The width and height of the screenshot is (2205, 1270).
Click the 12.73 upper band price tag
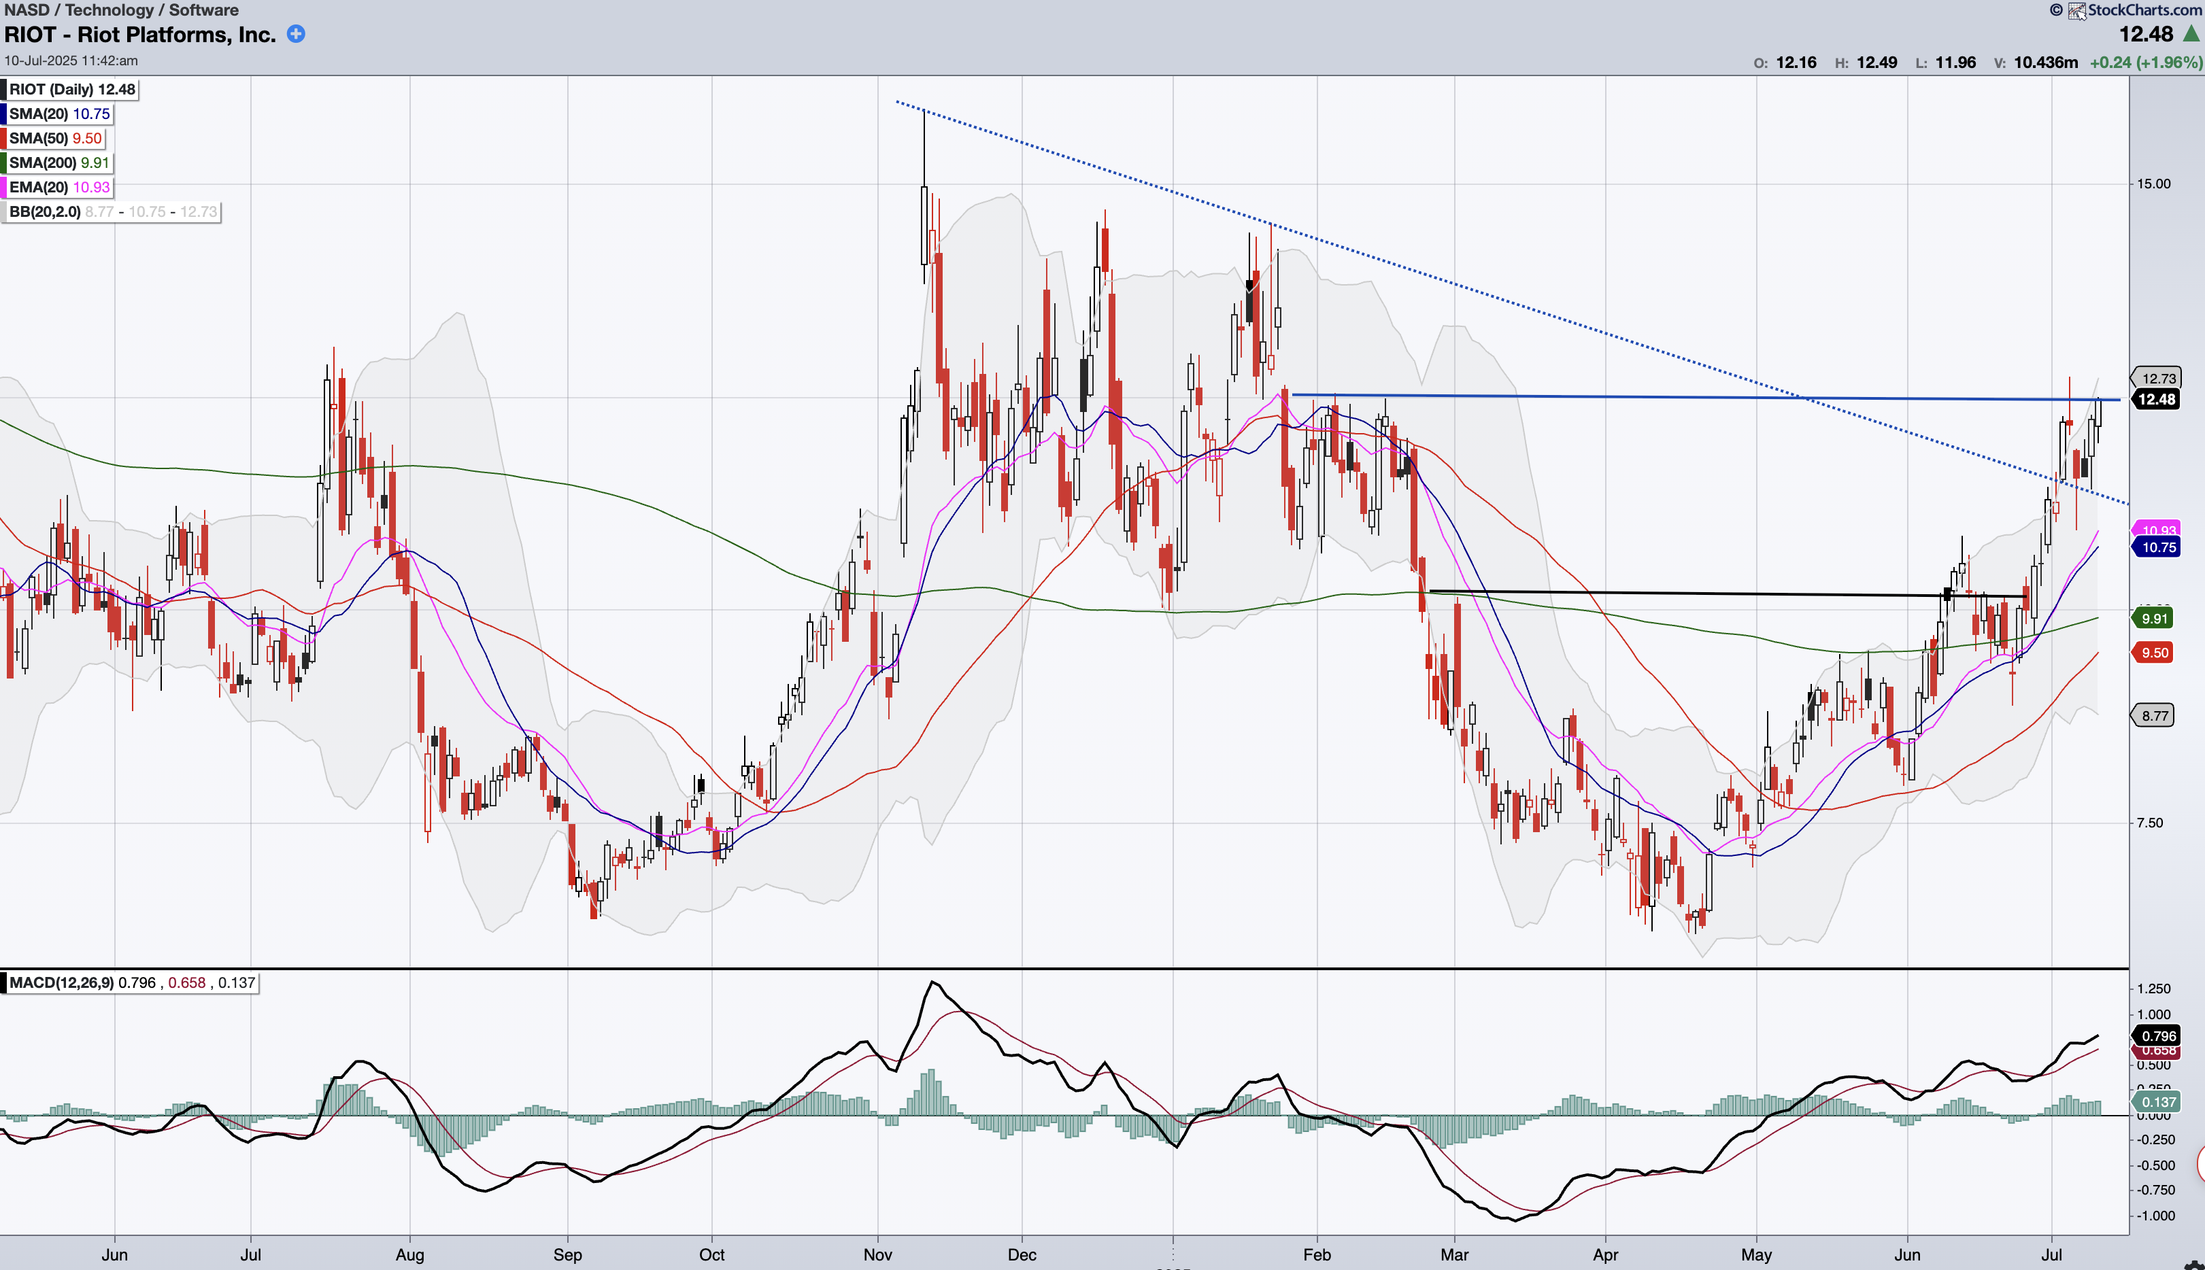[x=2157, y=378]
